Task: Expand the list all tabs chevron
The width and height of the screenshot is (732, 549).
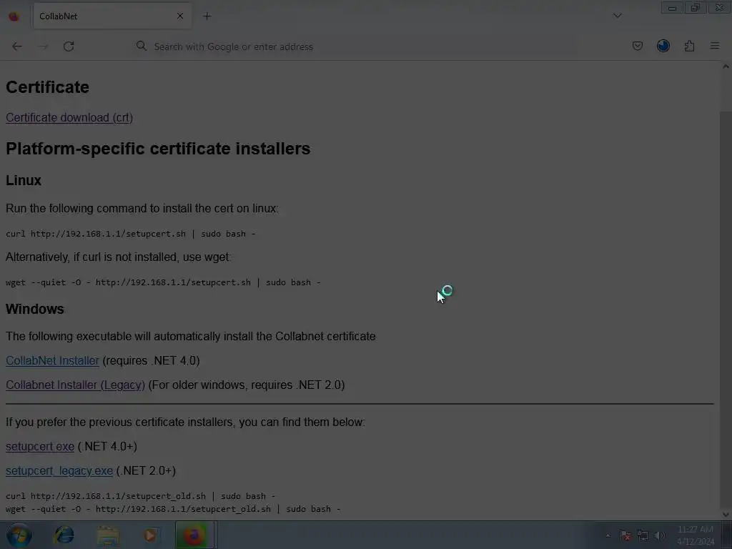Action: pyautogui.click(x=617, y=16)
